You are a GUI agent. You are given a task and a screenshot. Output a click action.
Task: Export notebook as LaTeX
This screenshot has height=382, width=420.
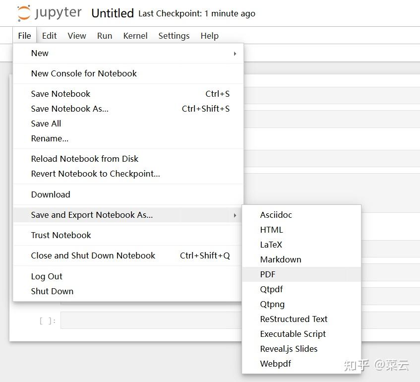(x=271, y=244)
